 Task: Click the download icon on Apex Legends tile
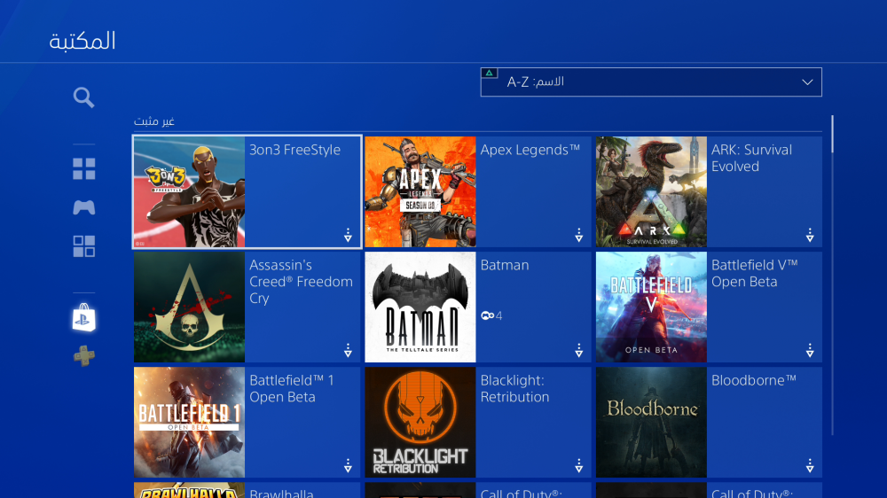point(578,235)
